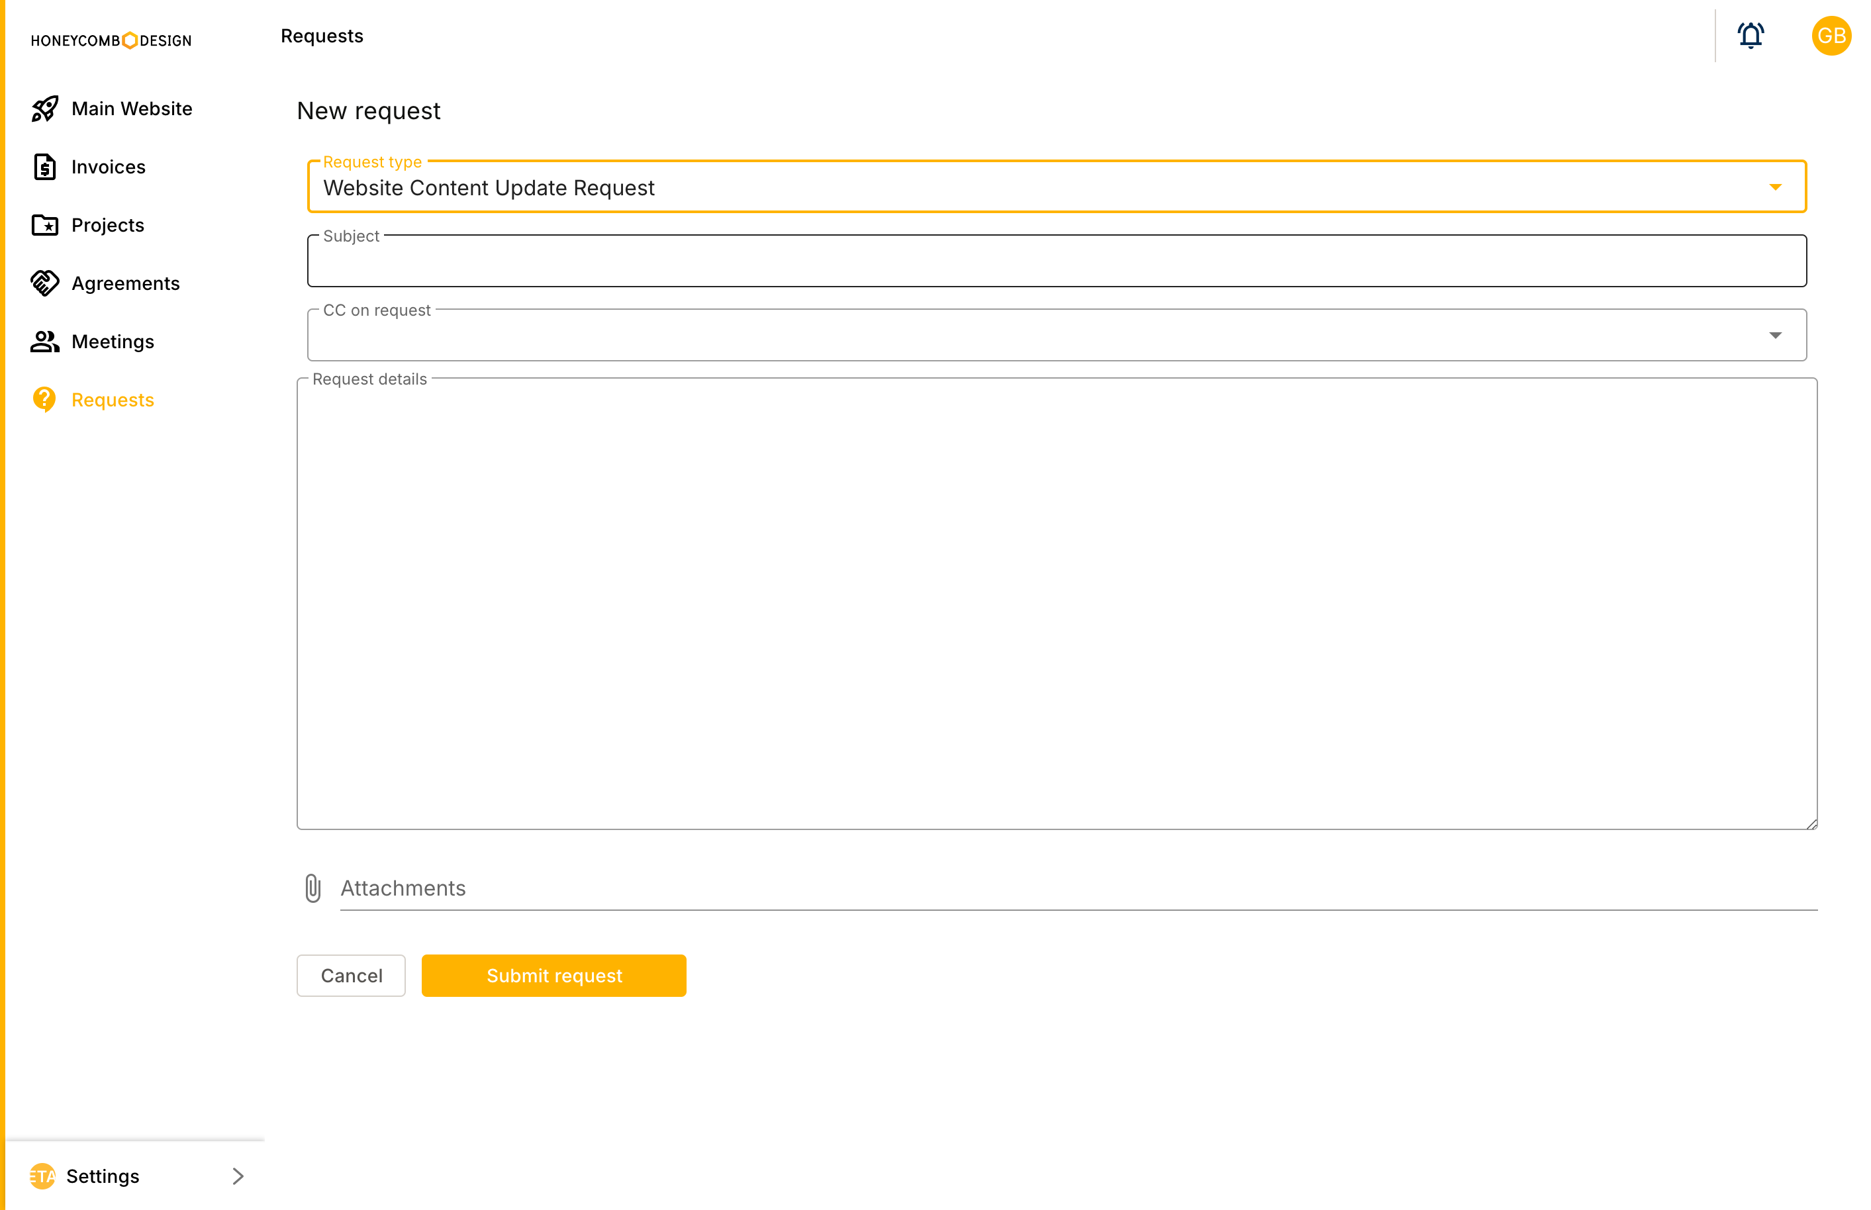Open the CC on request dropdown arrow
Image resolution: width=1871 pixels, height=1210 pixels.
[x=1774, y=336]
